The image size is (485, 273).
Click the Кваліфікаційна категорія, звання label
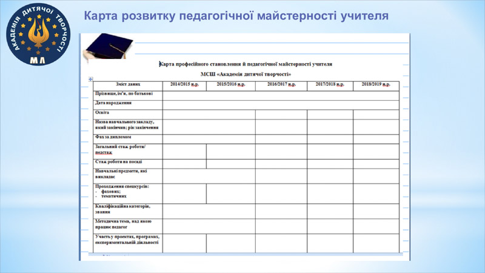point(122,209)
